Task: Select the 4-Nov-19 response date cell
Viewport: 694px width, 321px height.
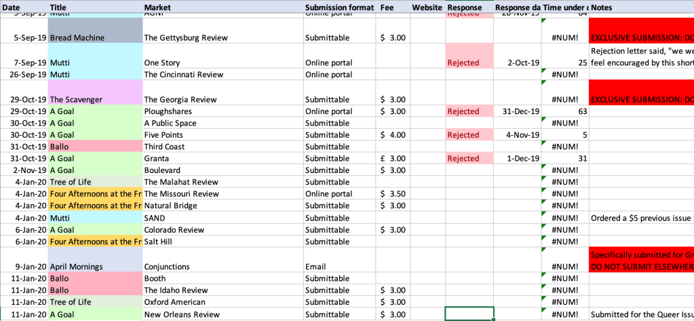Action: [x=518, y=134]
